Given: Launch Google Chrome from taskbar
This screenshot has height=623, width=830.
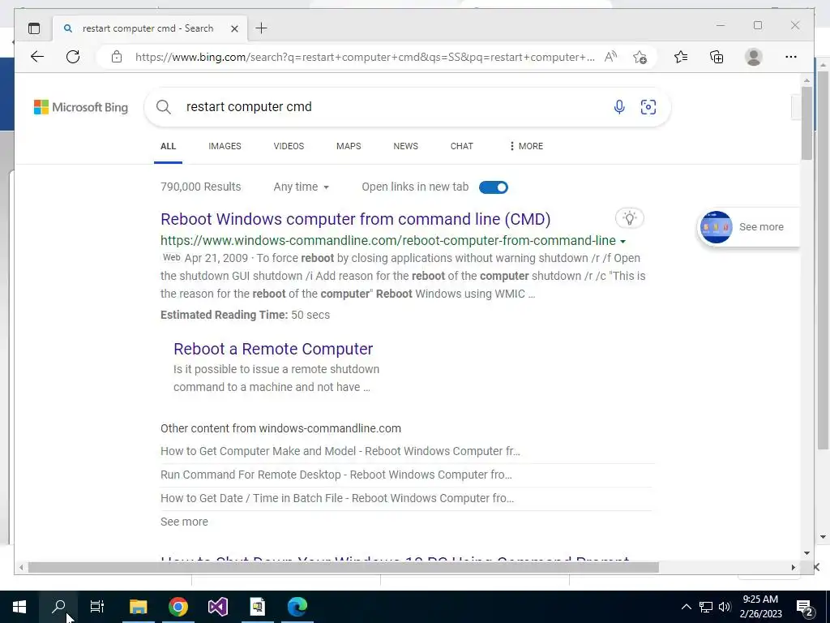Looking at the screenshot, I should pos(178,607).
